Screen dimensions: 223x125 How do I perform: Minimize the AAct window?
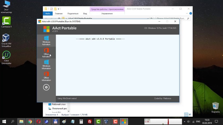(159, 21)
